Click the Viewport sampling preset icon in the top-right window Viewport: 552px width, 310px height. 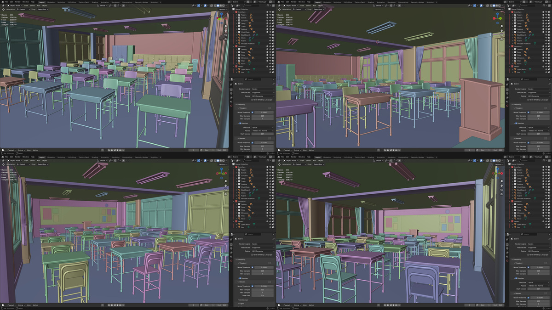click(x=546, y=108)
